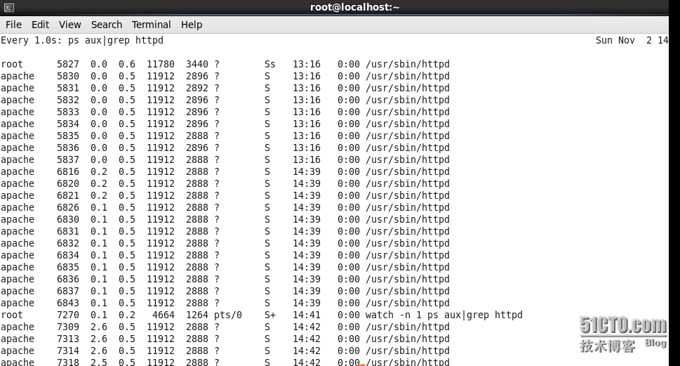Select PID 5832 in the process list
680x366 pixels.
click(x=68, y=100)
